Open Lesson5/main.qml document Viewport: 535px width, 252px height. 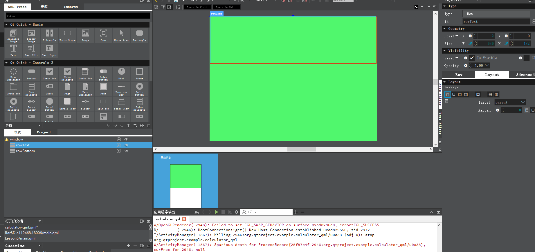tap(20, 238)
